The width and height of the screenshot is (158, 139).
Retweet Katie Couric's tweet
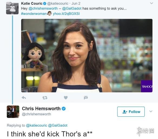(x=45, y=98)
